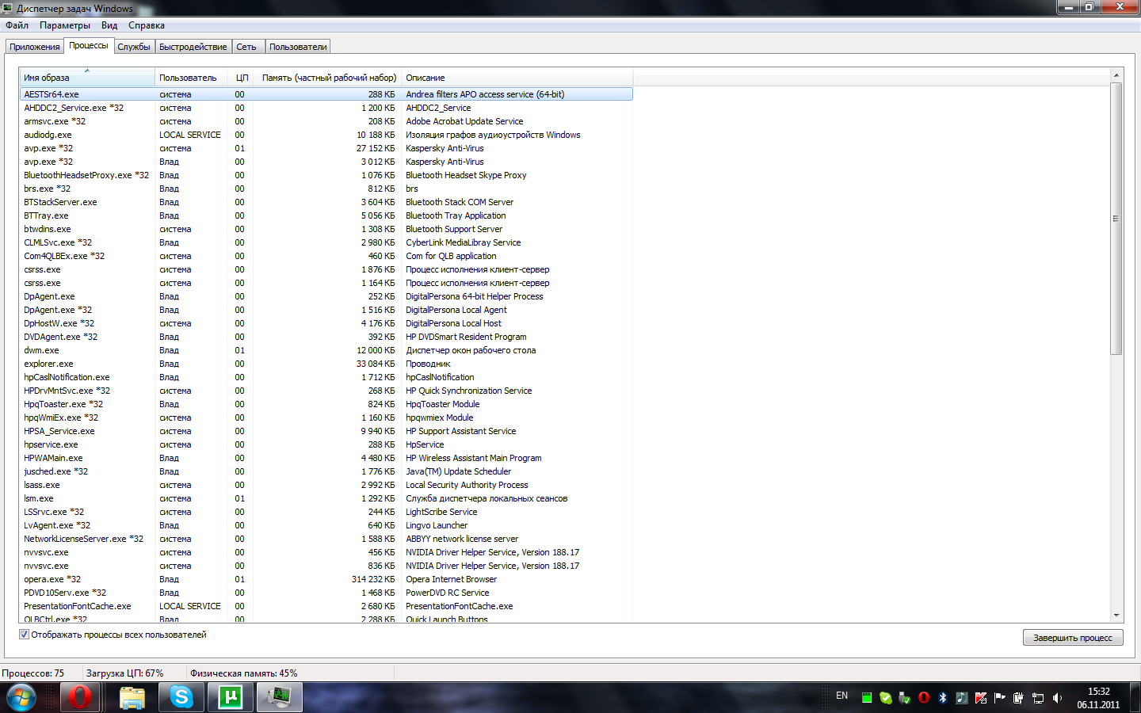Screen dimensions: 1141x713
Task: Open the clock showing 15:32
Action: point(1098,698)
